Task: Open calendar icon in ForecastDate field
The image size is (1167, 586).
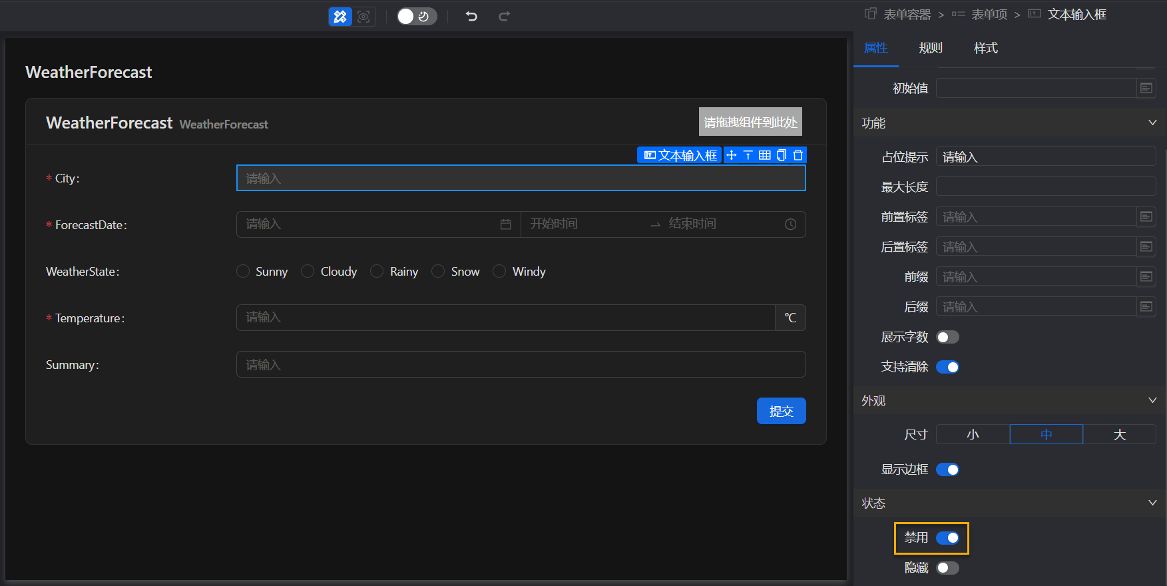Action: pos(506,224)
